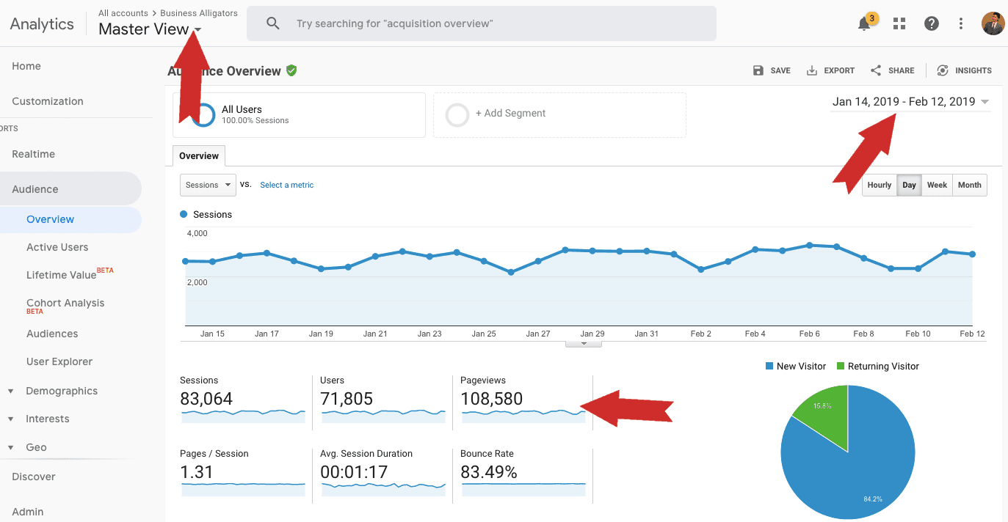Click the Add Segment box
The image size is (1008, 522).
pos(559,114)
